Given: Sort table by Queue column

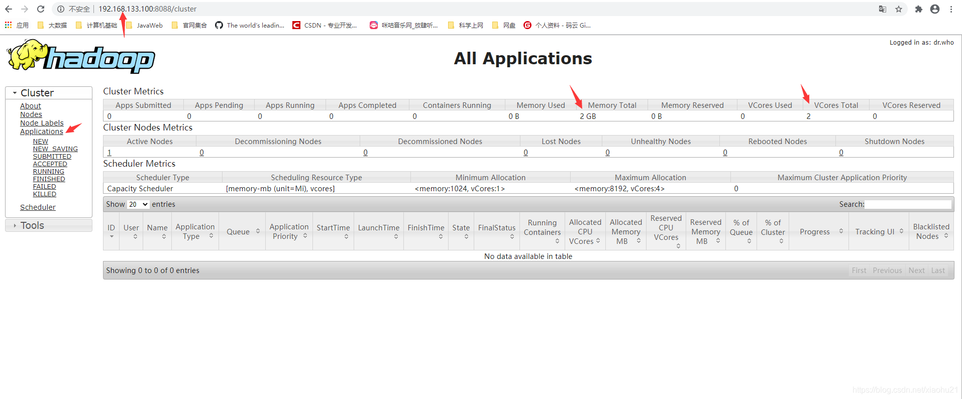Looking at the screenshot, I should pos(243,231).
